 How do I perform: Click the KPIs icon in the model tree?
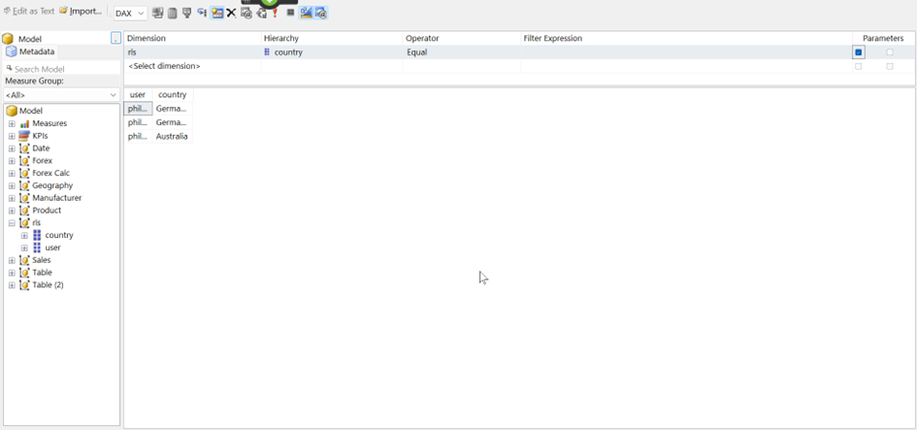(24, 137)
